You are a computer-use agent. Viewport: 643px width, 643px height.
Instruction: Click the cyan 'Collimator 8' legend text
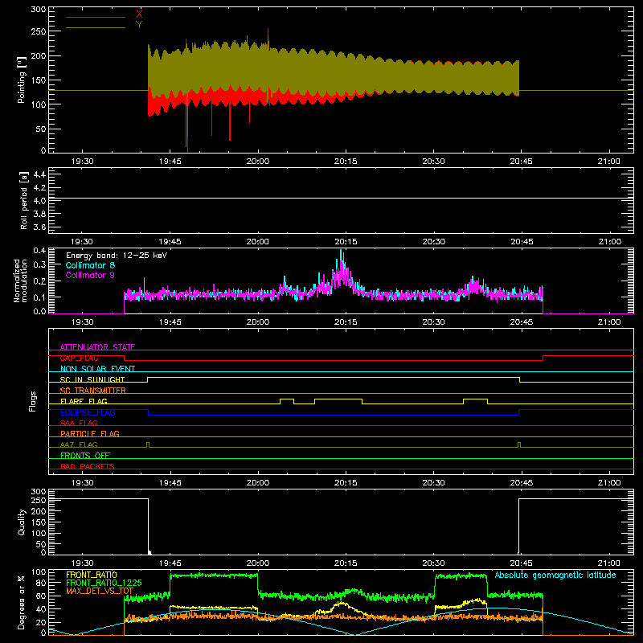tap(90, 265)
